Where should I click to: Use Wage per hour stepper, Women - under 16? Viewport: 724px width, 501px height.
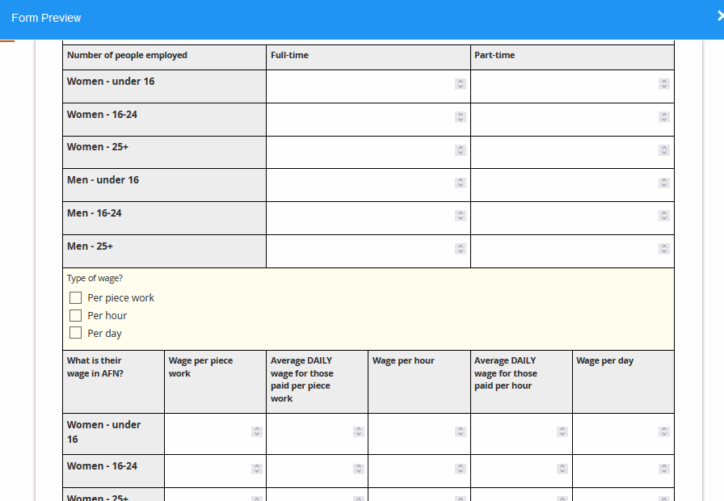click(x=461, y=432)
